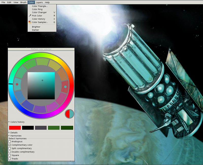Image resolution: width=203 pixels, height=165 pixels.
Task: Uncheck Complimentary color checkbox
Action: [x=10, y=145]
